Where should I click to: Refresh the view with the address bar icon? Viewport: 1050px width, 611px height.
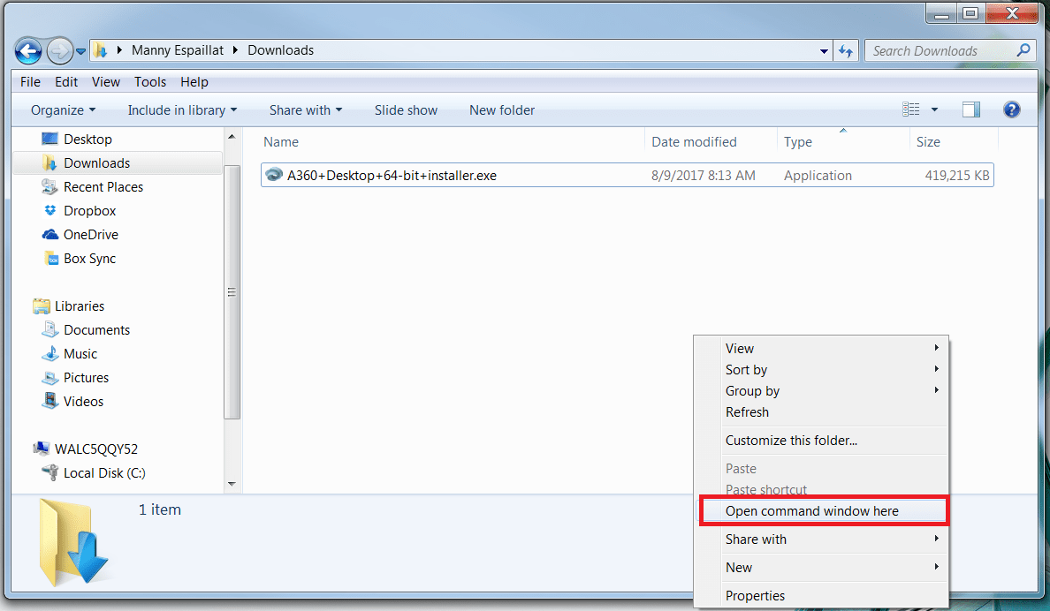pos(846,50)
